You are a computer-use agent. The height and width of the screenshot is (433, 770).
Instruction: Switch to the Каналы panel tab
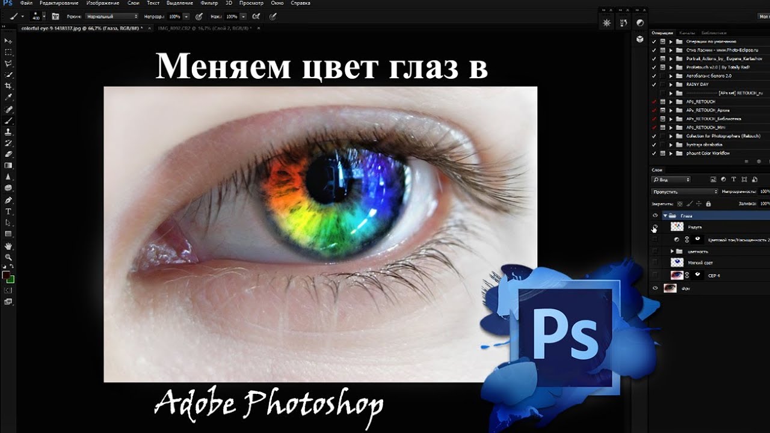coord(688,32)
